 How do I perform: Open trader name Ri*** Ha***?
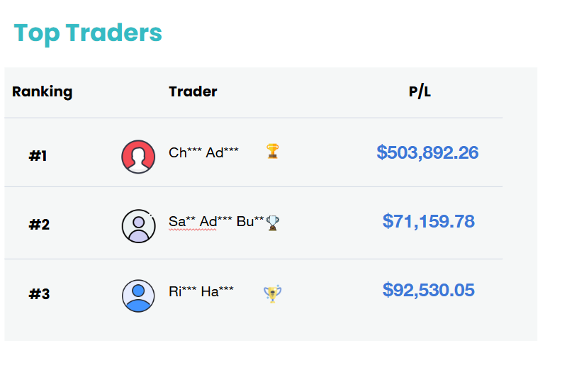point(201,291)
